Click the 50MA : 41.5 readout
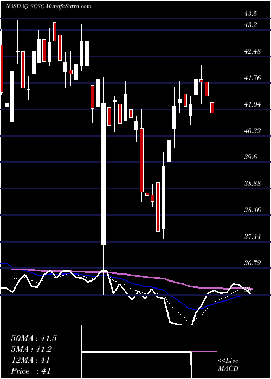 coord(34,338)
